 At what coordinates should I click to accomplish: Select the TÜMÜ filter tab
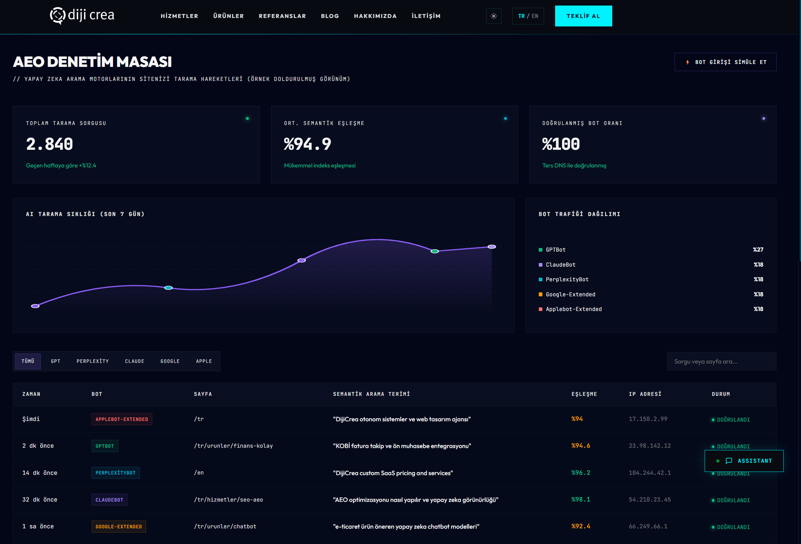28,361
